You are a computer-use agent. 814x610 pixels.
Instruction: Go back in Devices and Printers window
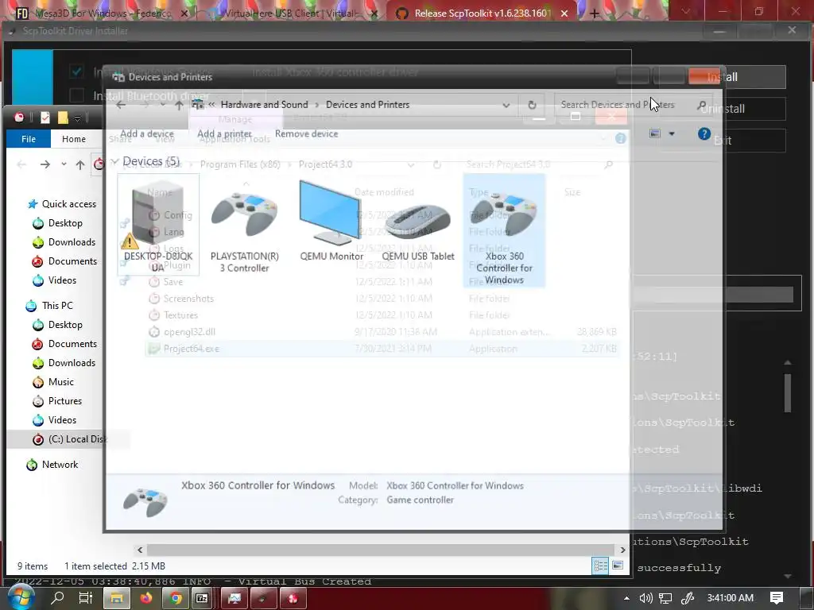click(x=121, y=105)
